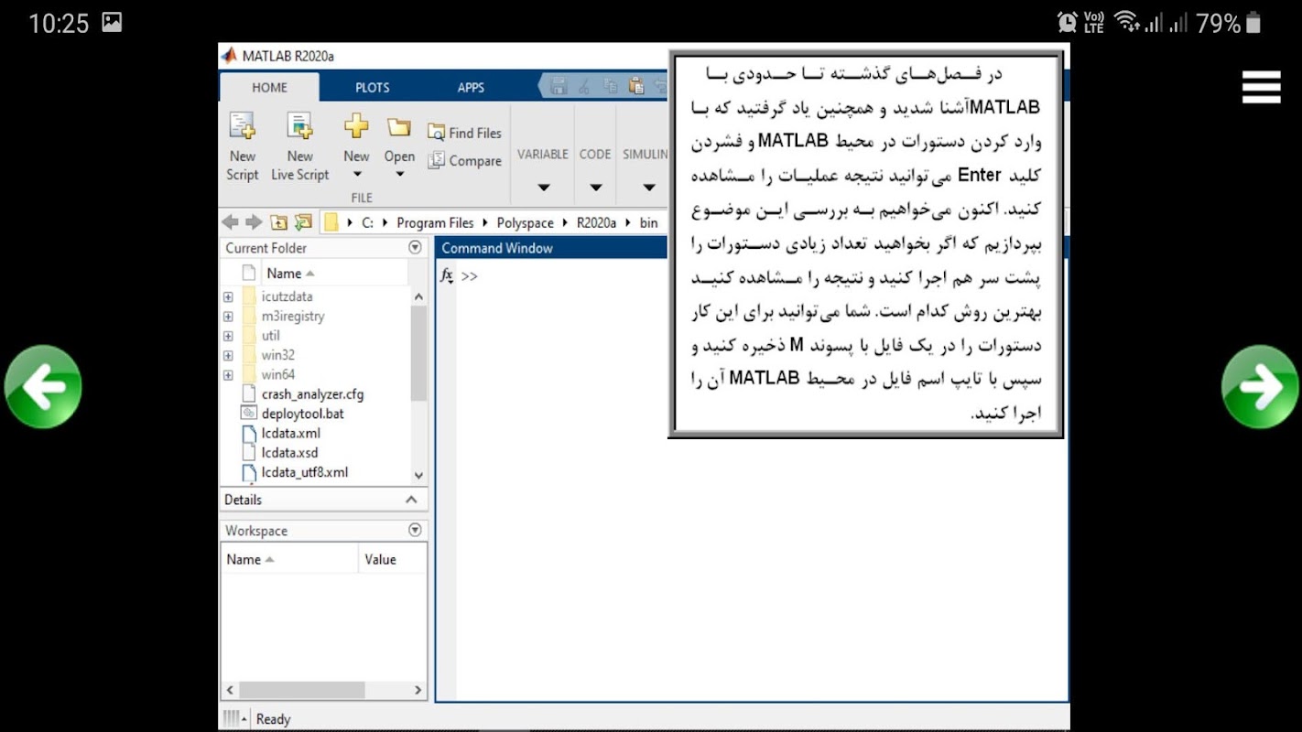Image resolution: width=1302 pixels, height=732 pixels.
Task: Click the Current Folder vertical scrollbar thumb
Action: [x=419, y=353]
